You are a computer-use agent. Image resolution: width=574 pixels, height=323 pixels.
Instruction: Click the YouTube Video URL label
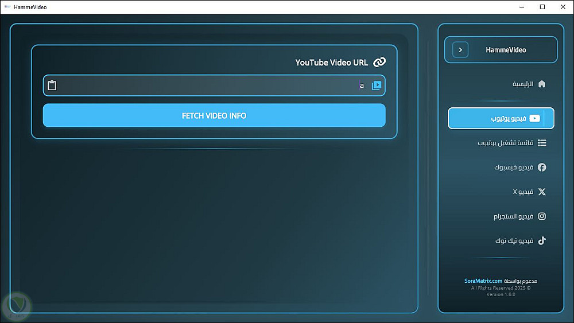(331, 63)
